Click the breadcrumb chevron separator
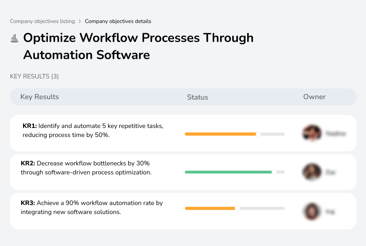Image resolution: width=366 pixels, height=246 pixels. (x=80, y=22)
